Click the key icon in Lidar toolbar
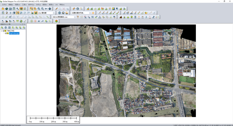Screen dimensions: 233x126 click(154, 17)
